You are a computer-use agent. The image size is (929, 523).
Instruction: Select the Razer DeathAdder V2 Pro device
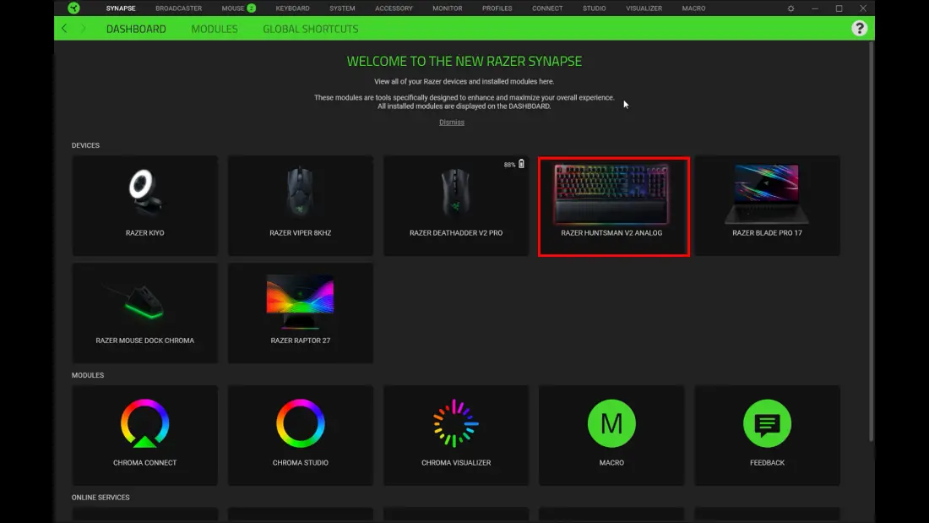[x=455, y=206]
